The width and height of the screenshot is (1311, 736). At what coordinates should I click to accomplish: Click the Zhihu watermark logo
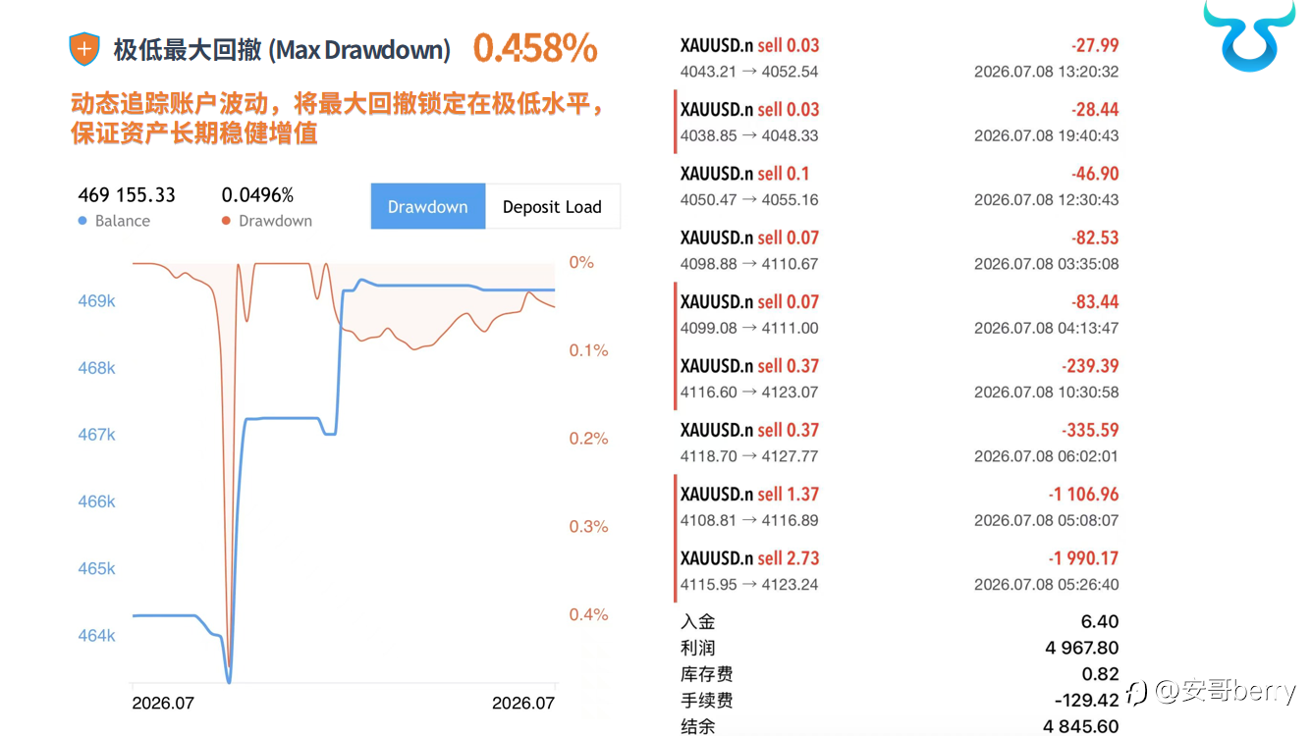[1138, 693]
